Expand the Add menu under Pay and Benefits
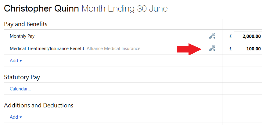The height and width of the screenshot is (125, 266). tap(16, 61)
